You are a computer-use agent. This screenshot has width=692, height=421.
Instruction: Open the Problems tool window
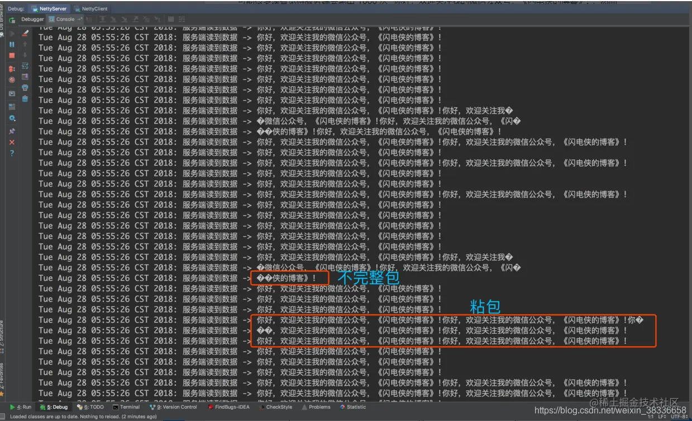click(x=316, y=407)
